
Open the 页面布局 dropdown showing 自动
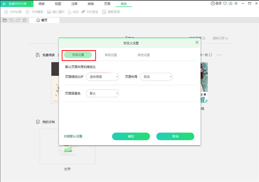click(156, 76)
